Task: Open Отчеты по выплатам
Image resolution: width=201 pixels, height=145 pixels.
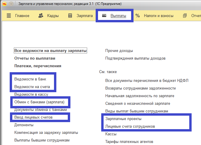Action: (35, 58)
